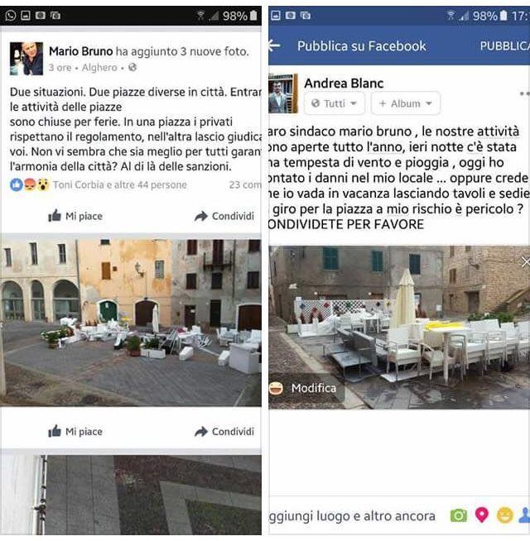This screenshot has height=541, width=530.
Task: Open Mario Bruno's piazza photo with scattered furniture
Action: [131, 323]
